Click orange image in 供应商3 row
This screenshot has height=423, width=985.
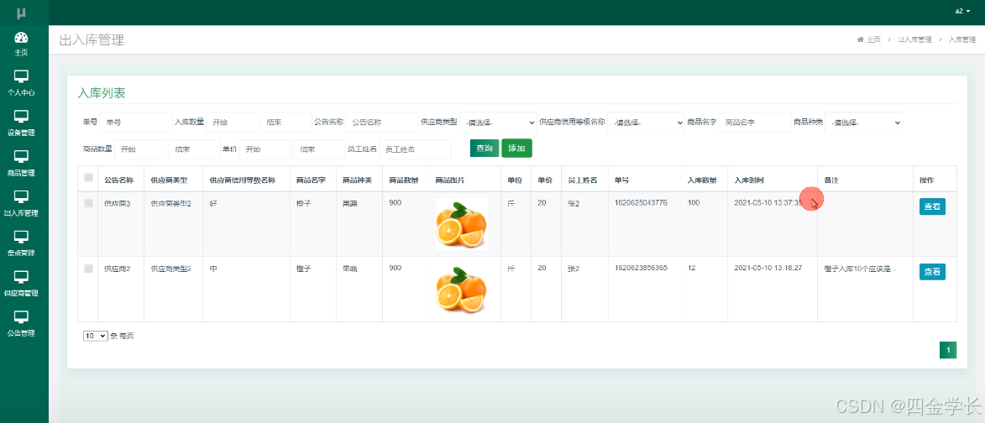click(462, 224)
